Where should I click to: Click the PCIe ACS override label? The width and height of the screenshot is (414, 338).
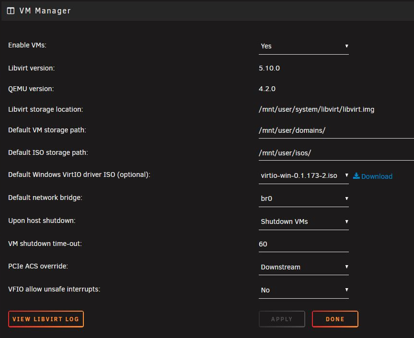tap(38, 266)
